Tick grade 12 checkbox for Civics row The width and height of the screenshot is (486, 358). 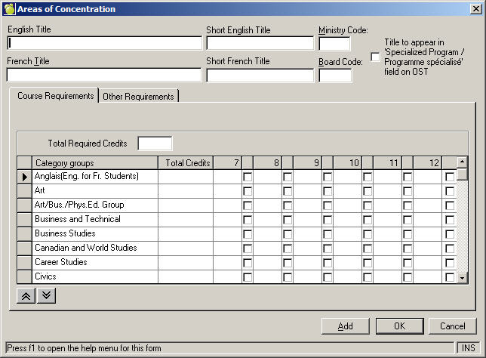point(450,277)
